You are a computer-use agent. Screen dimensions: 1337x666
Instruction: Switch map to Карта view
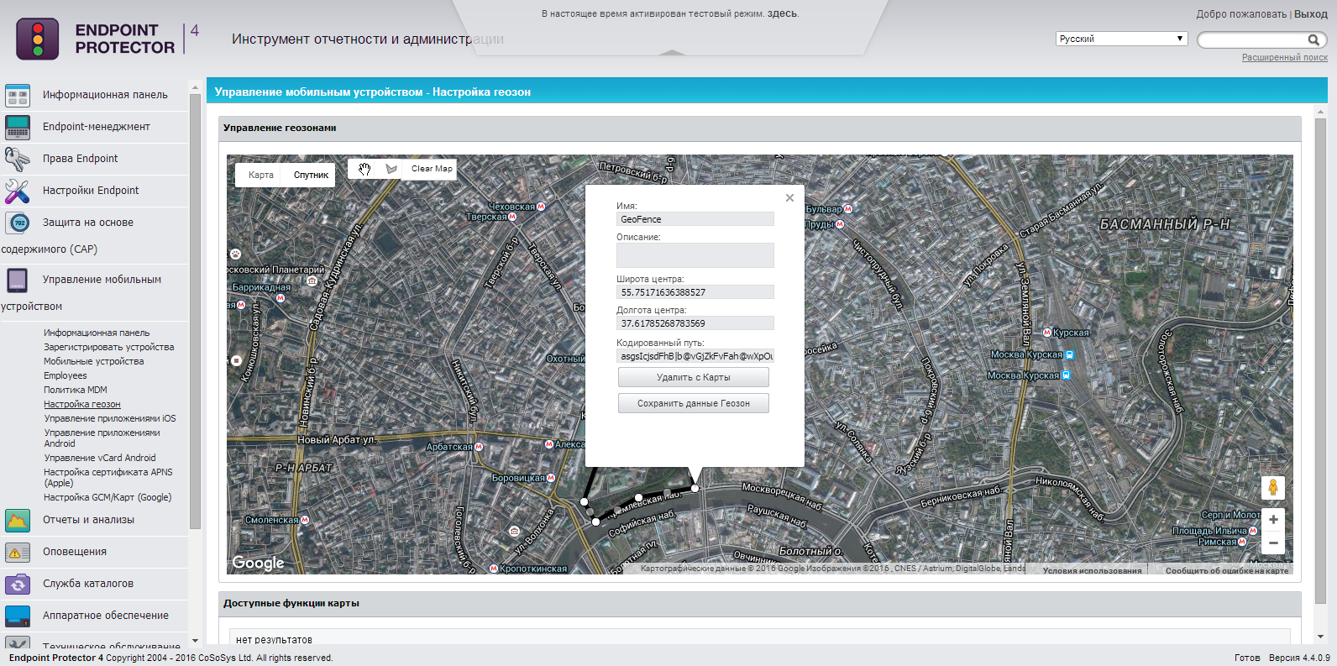click(261, 175)
